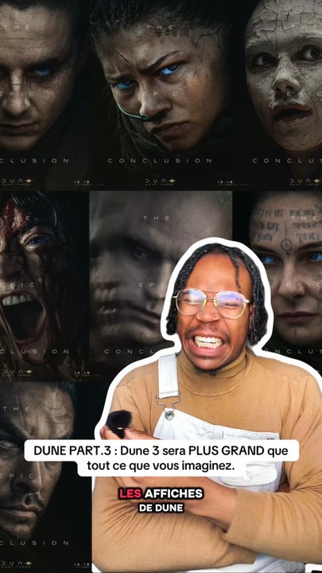Image resolution: width=322 pixels, height=573 pixels.
Task: Click "THE" on the pale bald face poster
Action: pyautogui.click(x=157, y=218)
